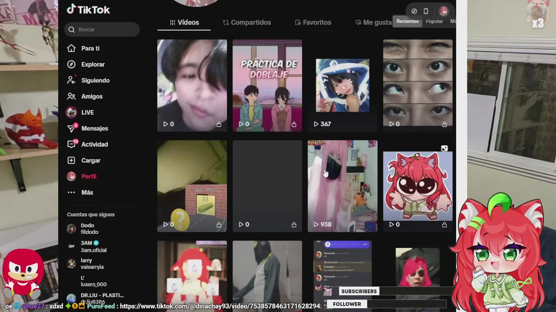Open the Práctica de Doblaje video
The height and width of the screenshot is (312, 556).
(267, 85)
